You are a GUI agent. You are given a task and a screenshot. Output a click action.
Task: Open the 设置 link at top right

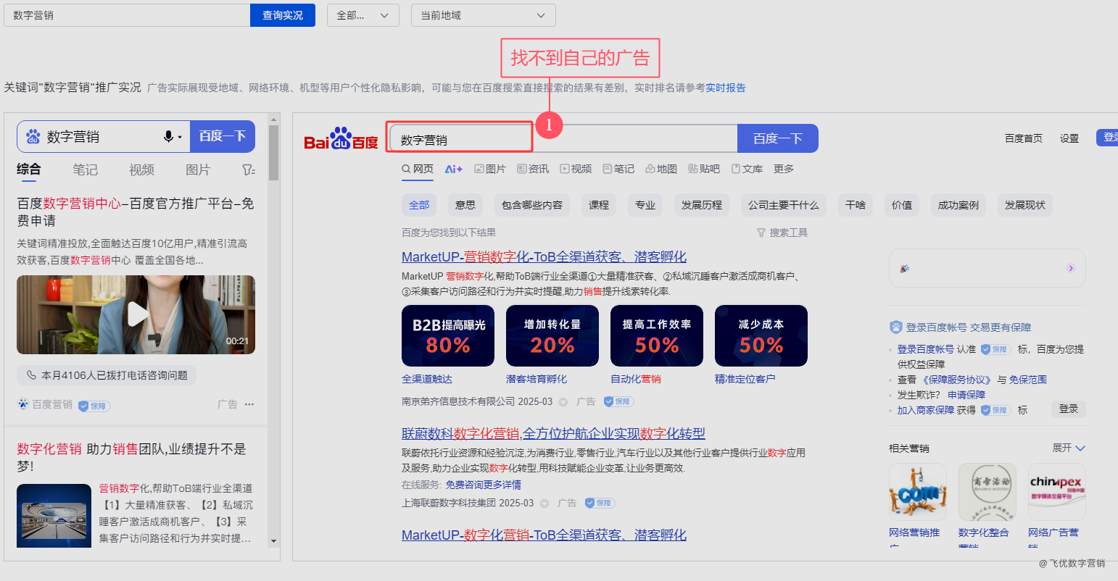1069,138
